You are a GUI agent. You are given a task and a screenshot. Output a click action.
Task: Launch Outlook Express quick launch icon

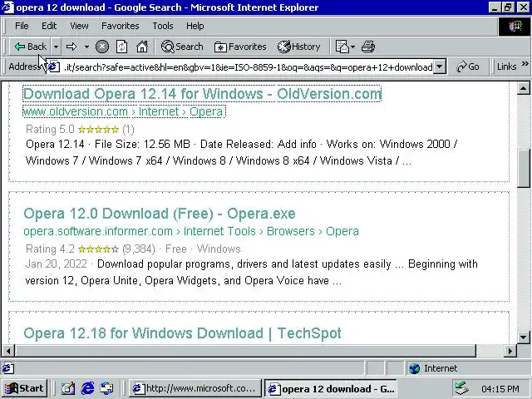[x=106, y=388]
